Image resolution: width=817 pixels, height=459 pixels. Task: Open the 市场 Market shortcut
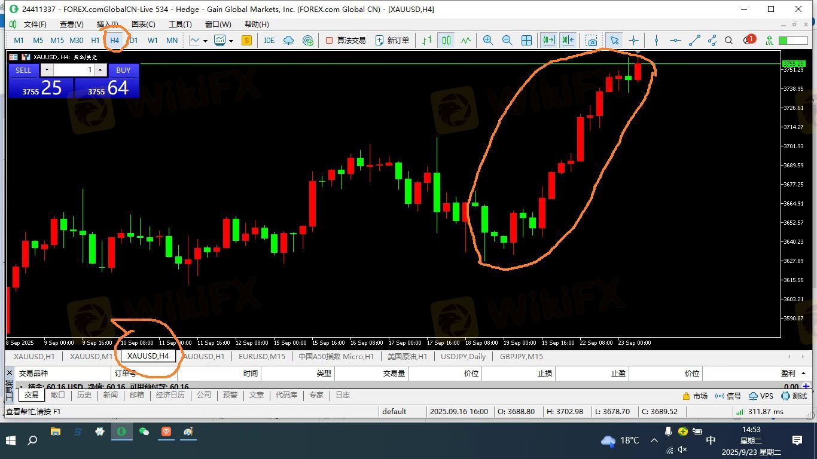(x=694, y=396)
